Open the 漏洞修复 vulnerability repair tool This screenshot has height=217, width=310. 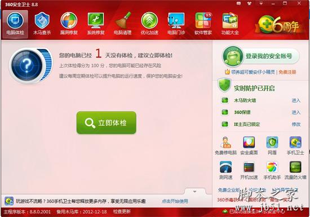click(69, 24)
